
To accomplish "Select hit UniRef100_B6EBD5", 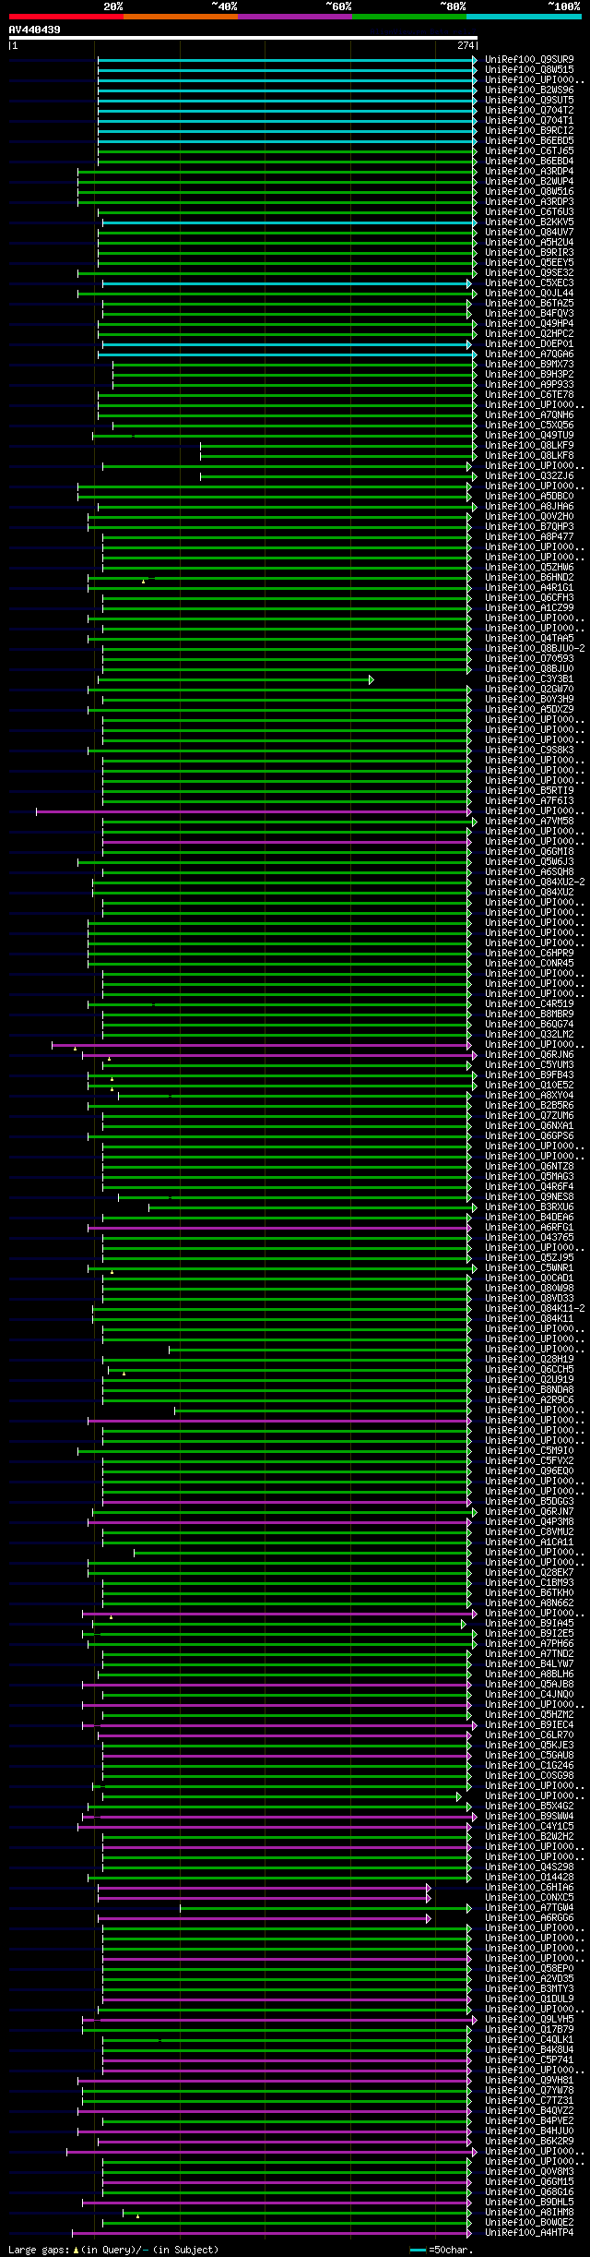I will pyautogui.click(x=529, y=141).
